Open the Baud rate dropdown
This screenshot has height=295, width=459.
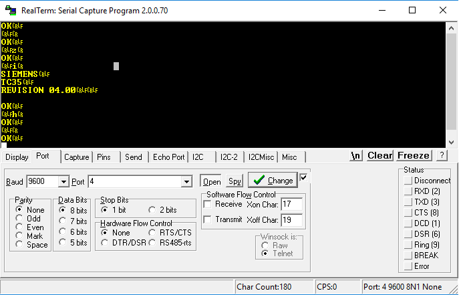click(63, 181)
